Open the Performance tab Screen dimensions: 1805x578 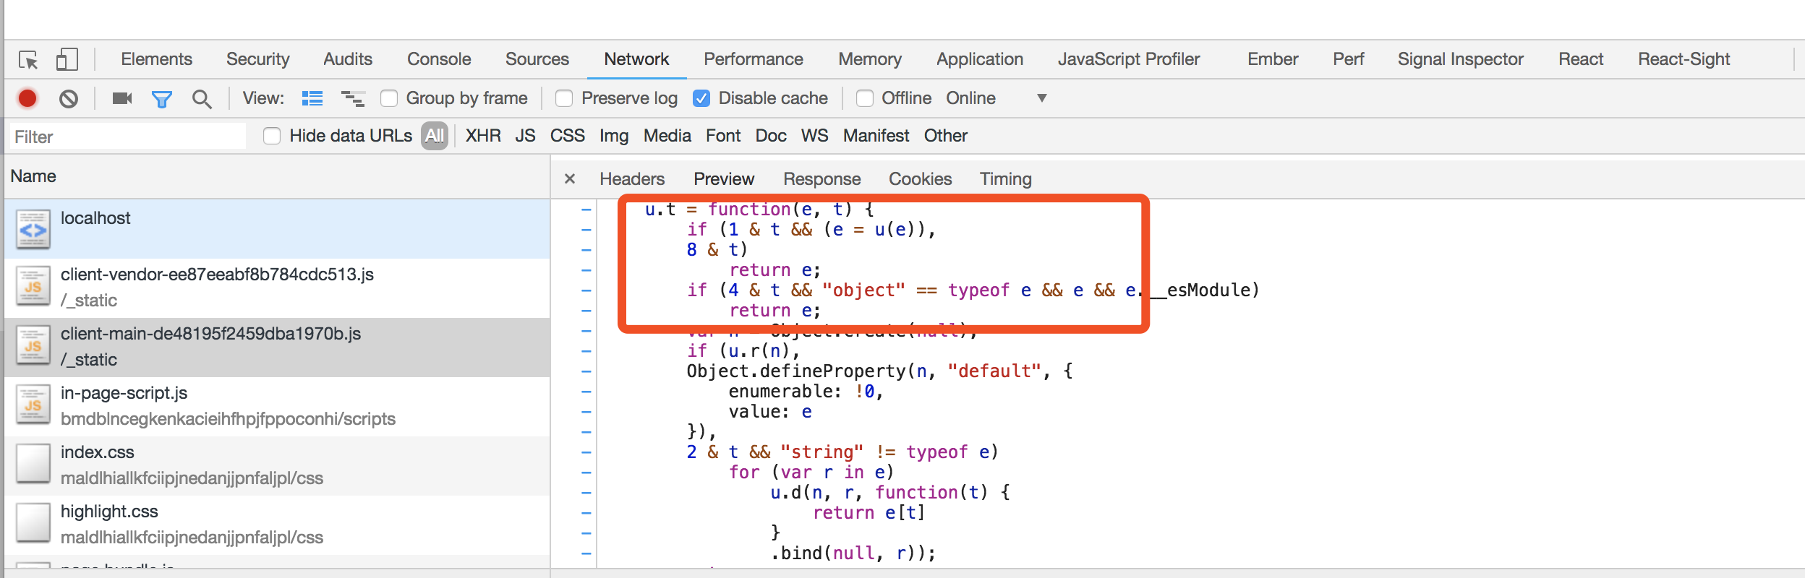(754, 59)
